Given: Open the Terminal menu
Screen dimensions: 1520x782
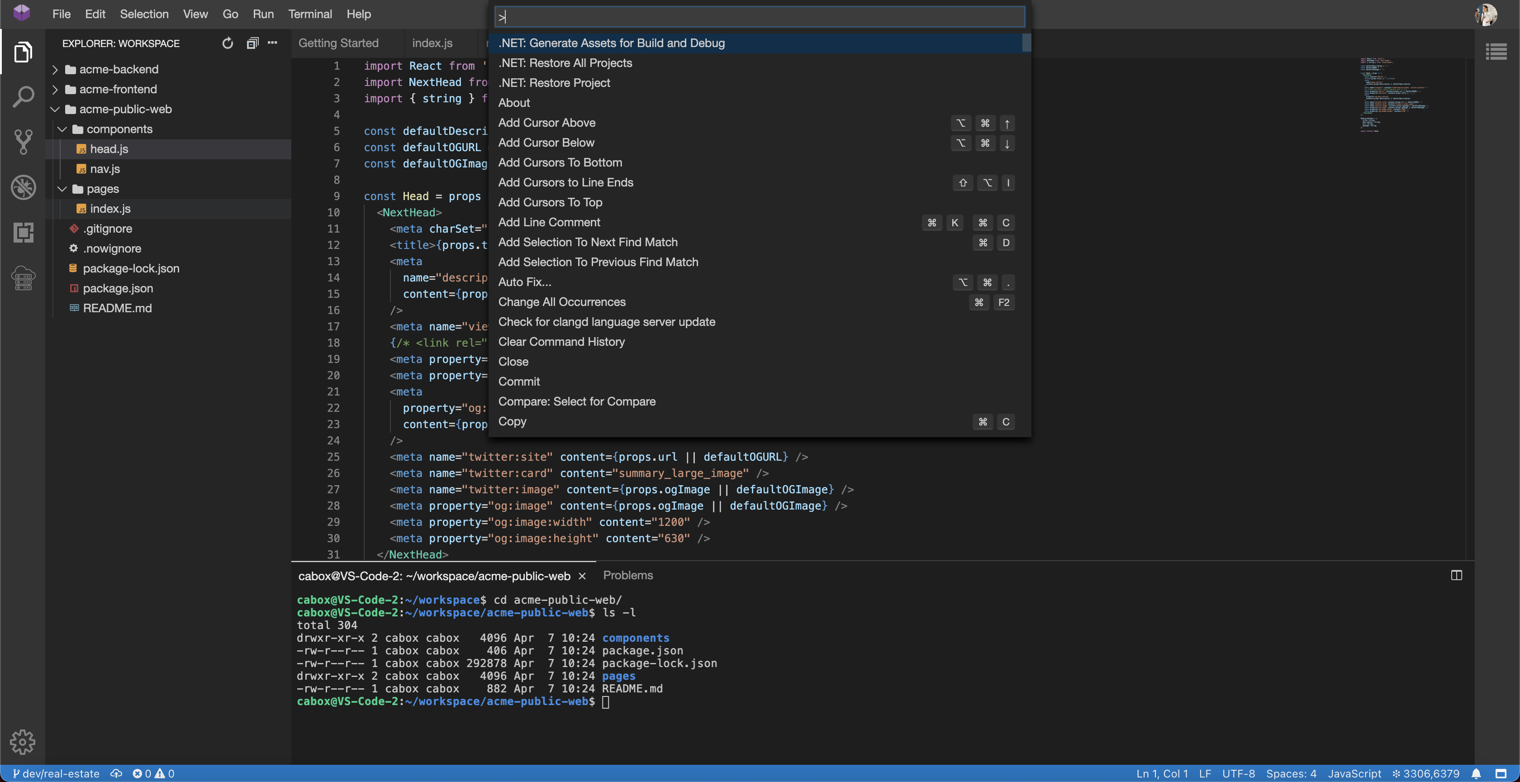Looking at the screenshot, I should click(x=310, y=14).
